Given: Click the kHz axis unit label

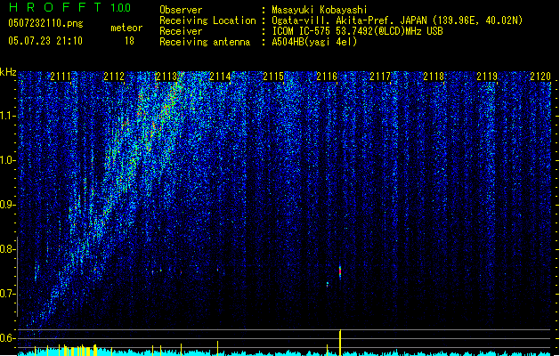Looking at the screenshot, I should pyautogui.click(x=8, y=72).
